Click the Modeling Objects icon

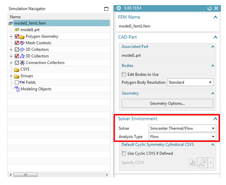17,89
